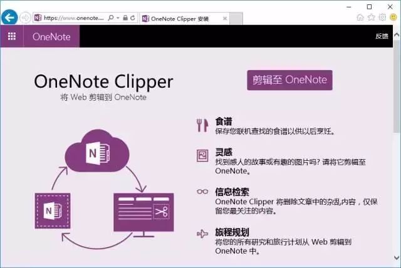Close the OneNote Clipper 安装 tab
Image resolution: width=401 pixels, height=268 pixels.
(x=225, y=18)
